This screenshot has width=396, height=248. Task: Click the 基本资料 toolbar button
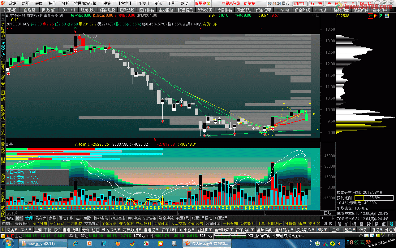380,10
